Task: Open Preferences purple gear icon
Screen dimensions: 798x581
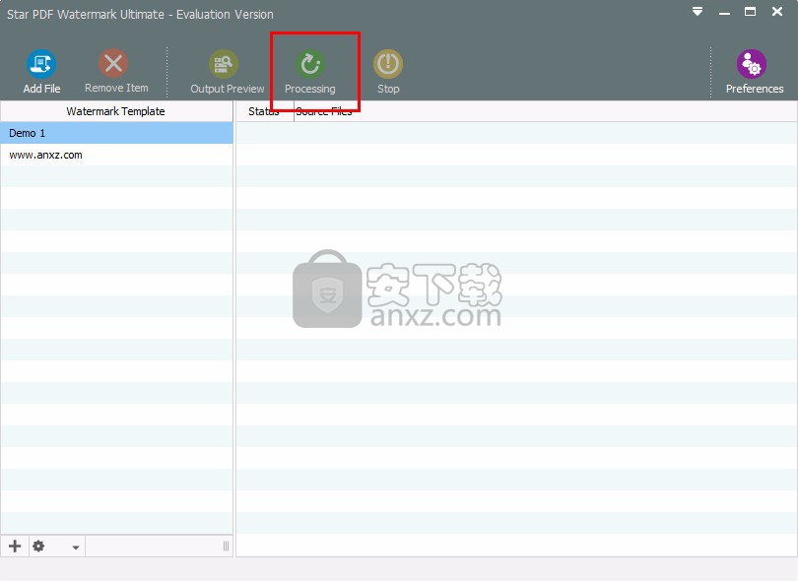Action: 751,64
